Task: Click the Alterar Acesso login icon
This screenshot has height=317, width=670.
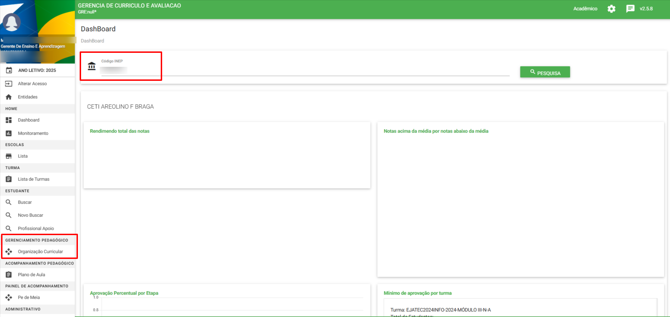Action: coord(9,84)
